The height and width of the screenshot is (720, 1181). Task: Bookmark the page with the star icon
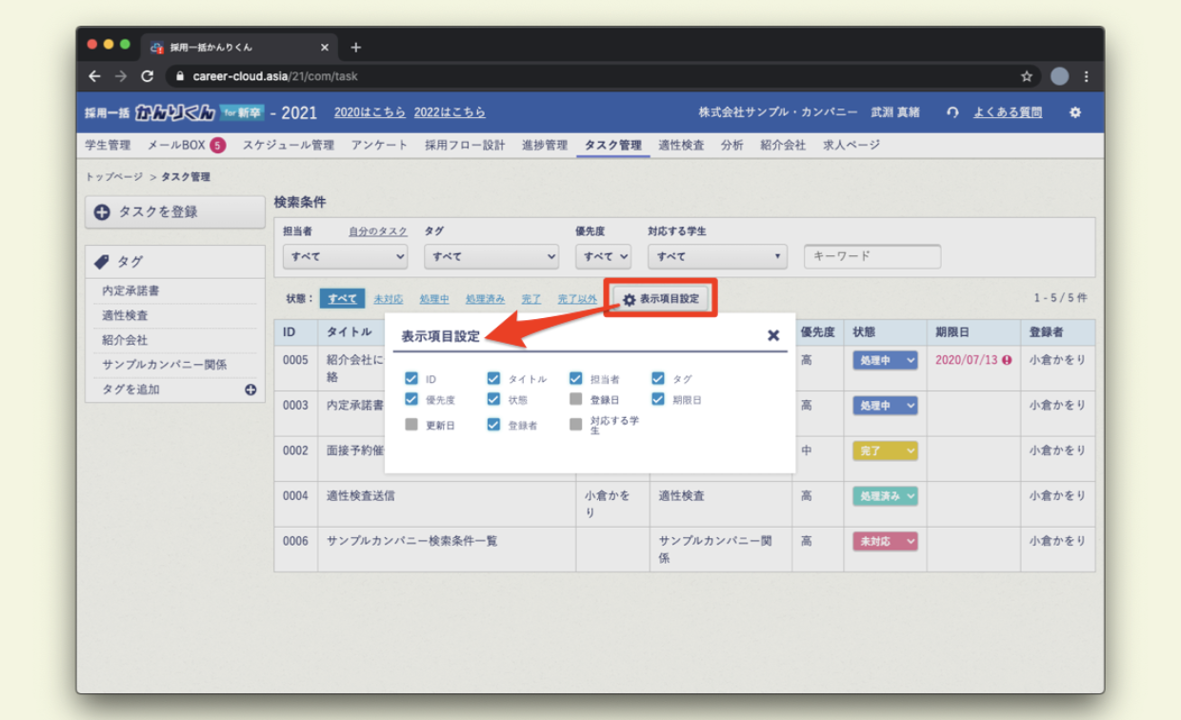pyautogui.click(x=1027, y=76)
